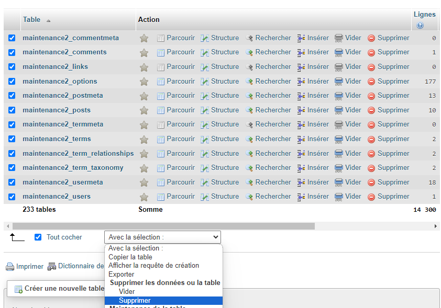Choose Exporter from the dropdown list
Viewport: 441px width, 308px height.
(x=122, y=274)
